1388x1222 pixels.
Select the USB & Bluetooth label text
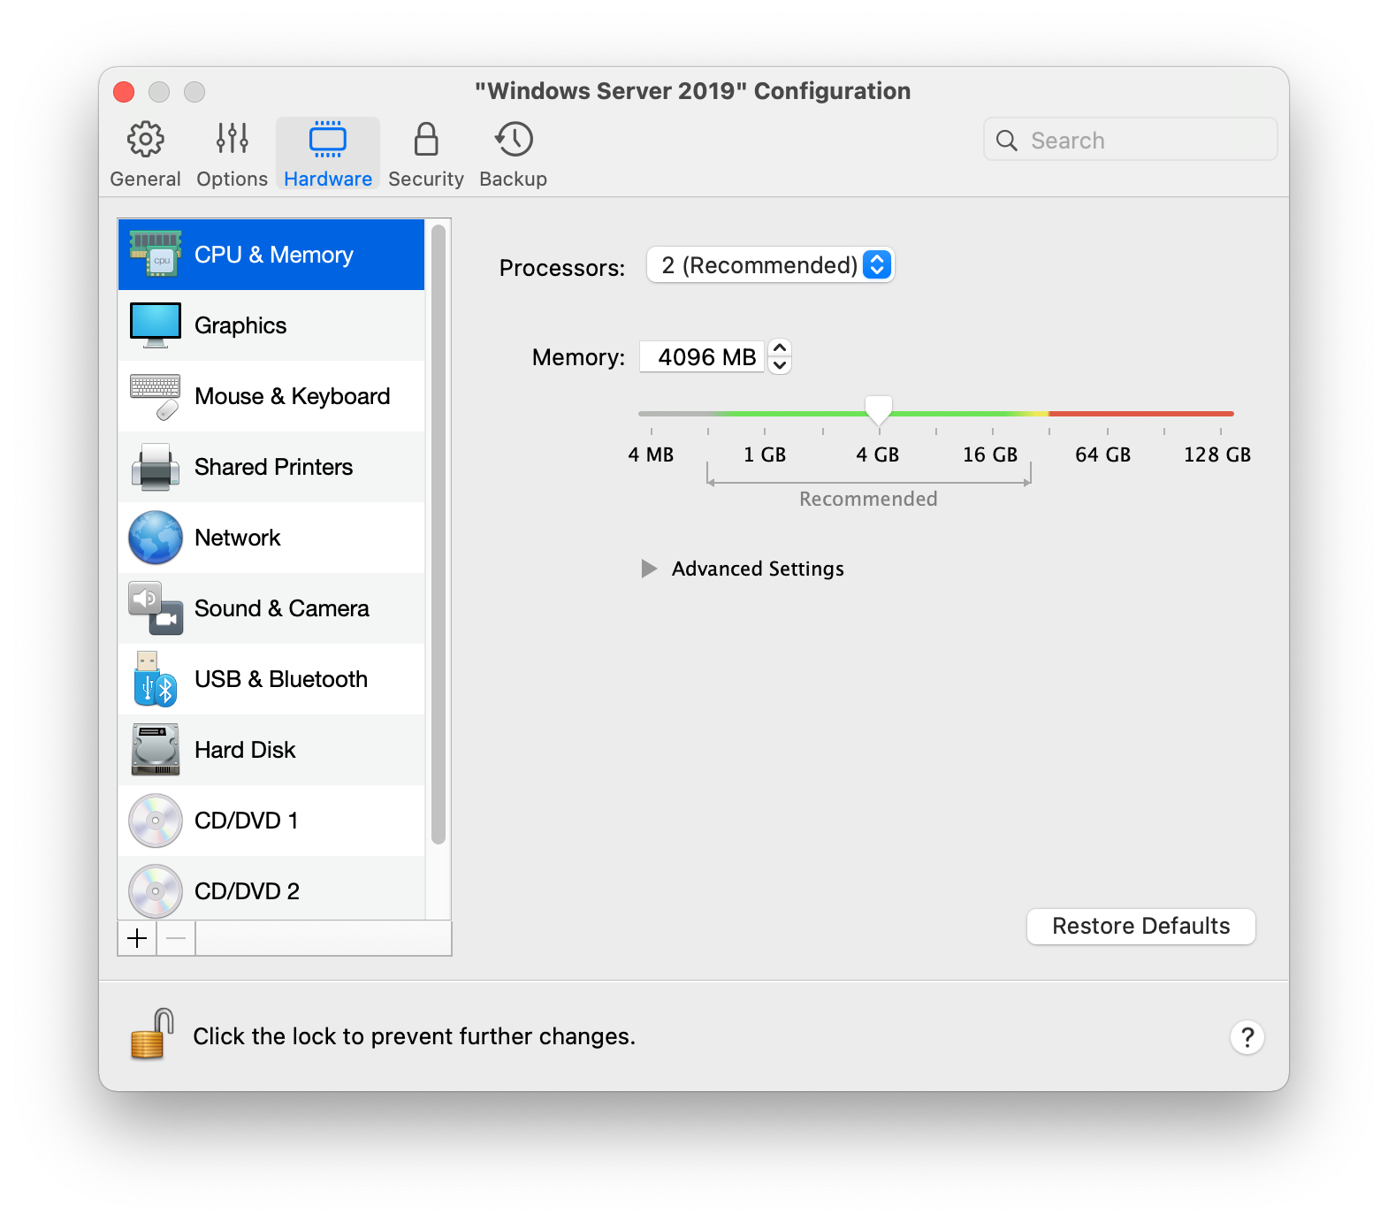point(281,679)
